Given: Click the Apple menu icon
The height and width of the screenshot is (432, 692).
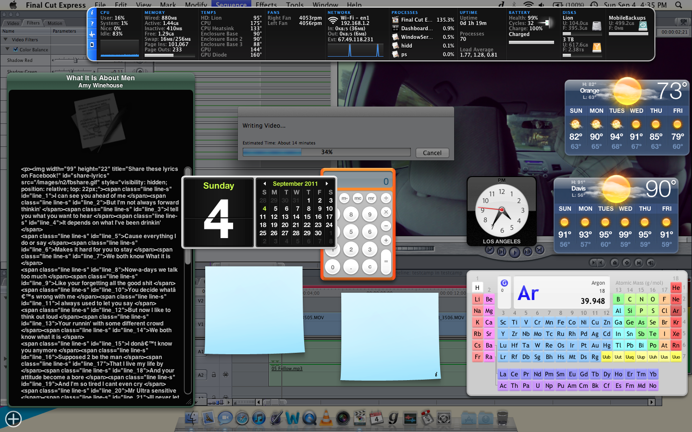Looking at the screenshot, I should coord(13,5).
